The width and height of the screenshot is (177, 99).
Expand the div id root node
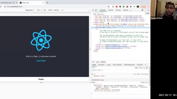point(95,28)
